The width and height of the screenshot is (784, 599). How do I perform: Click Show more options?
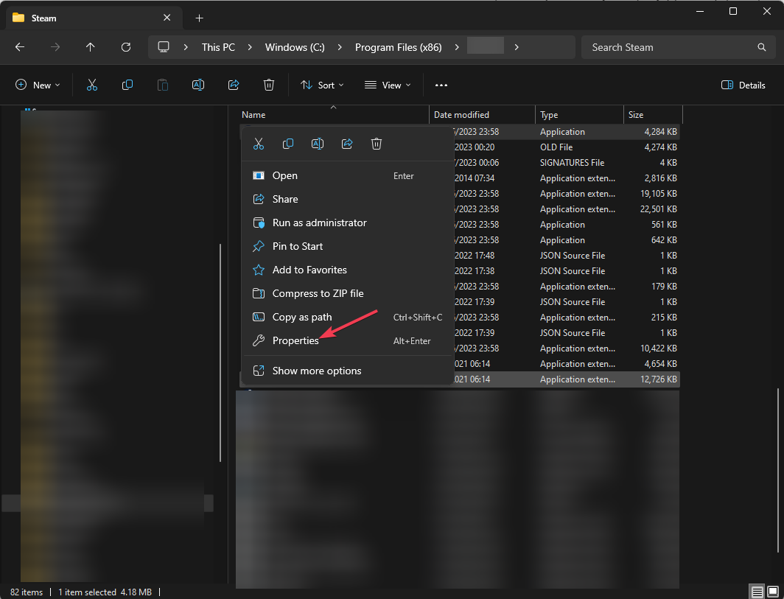317,371
